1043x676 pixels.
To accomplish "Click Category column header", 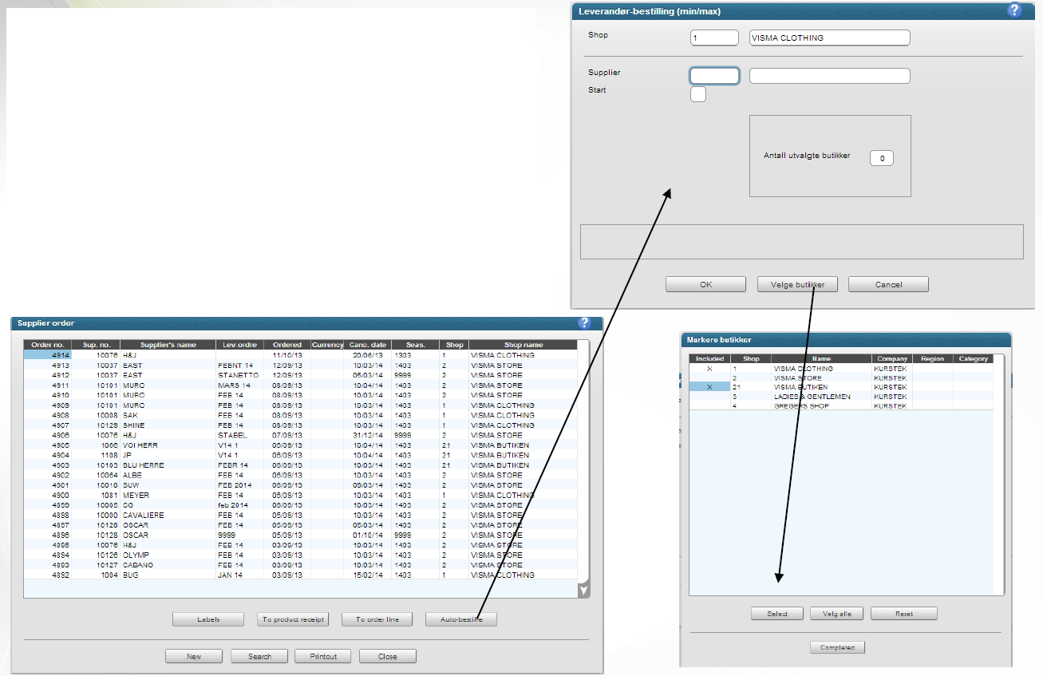I will tap(973, 359).
